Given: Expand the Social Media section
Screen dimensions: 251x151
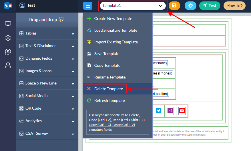Looking at the screenshot, I should 47,96.
